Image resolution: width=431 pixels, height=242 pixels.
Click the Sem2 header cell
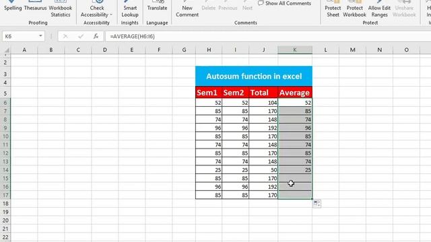point(235,93)
